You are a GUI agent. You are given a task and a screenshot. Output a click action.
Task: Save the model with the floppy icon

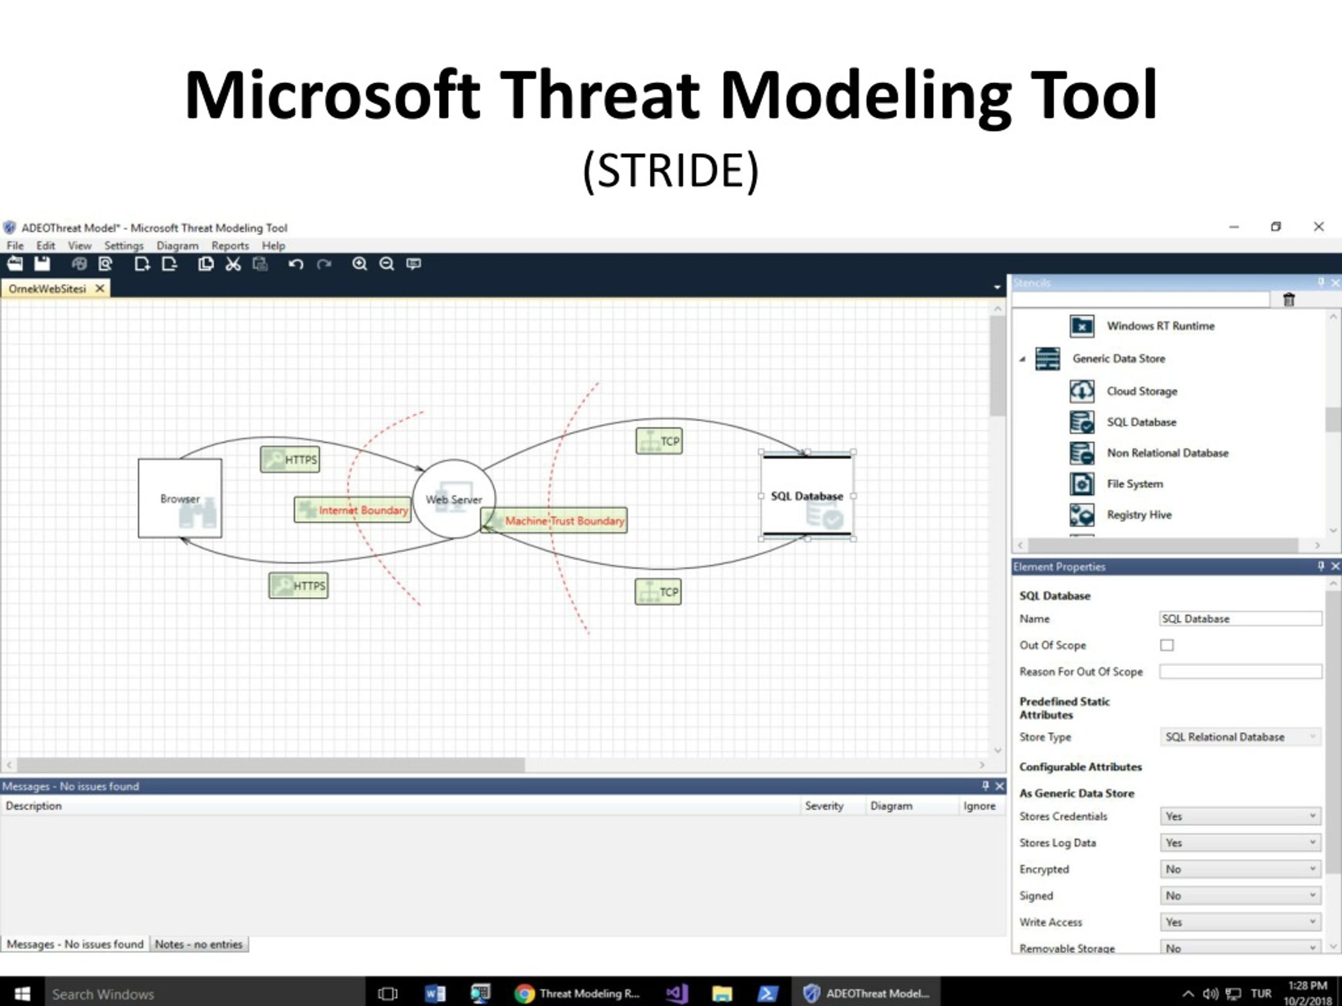point(42,264)
